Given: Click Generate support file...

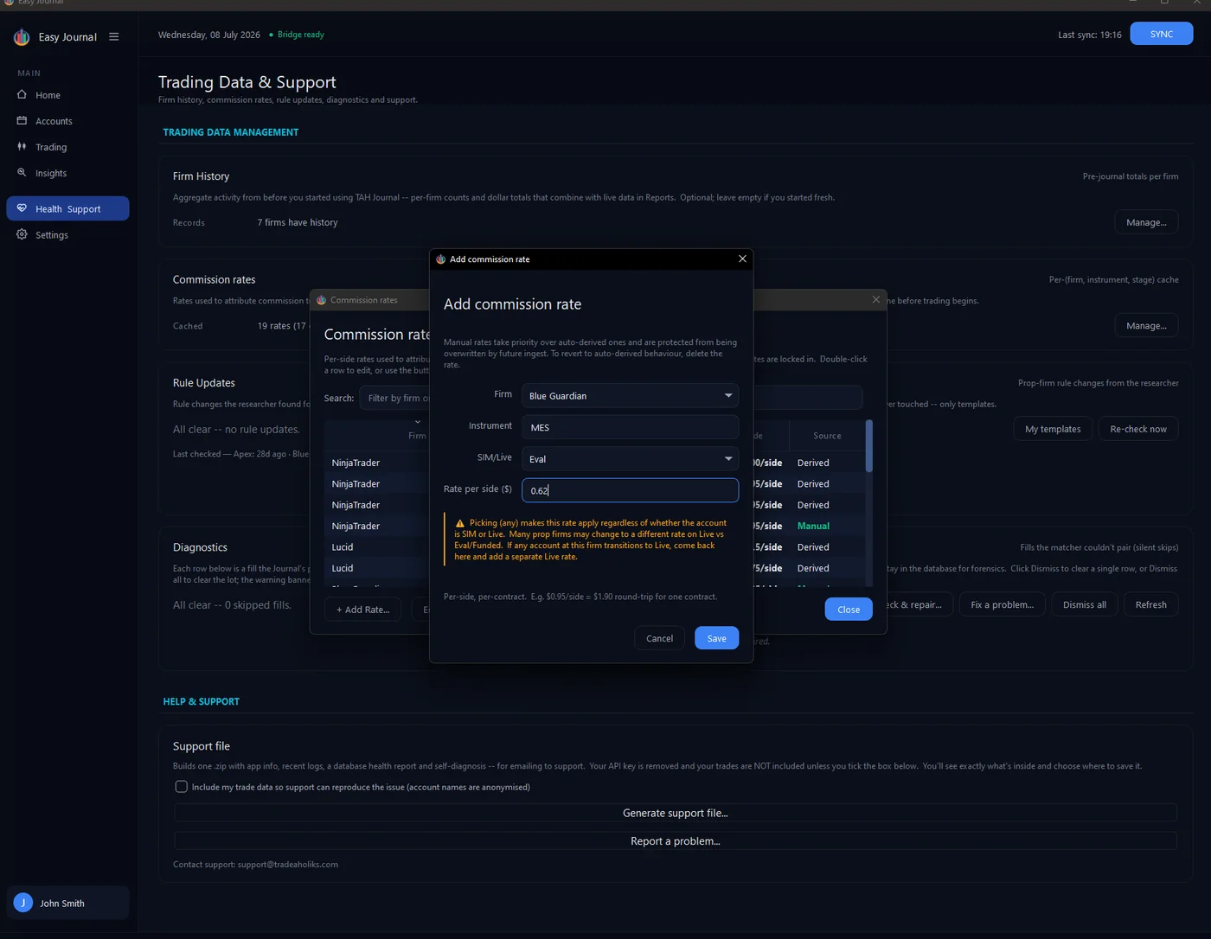Looking at the screenshot, I should 676,813.
